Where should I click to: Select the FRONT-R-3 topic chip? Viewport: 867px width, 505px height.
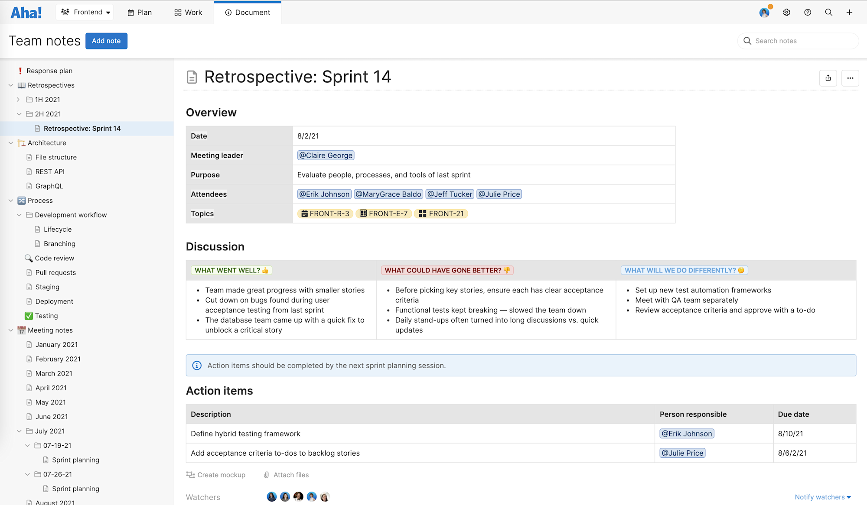tap(325, 213)
